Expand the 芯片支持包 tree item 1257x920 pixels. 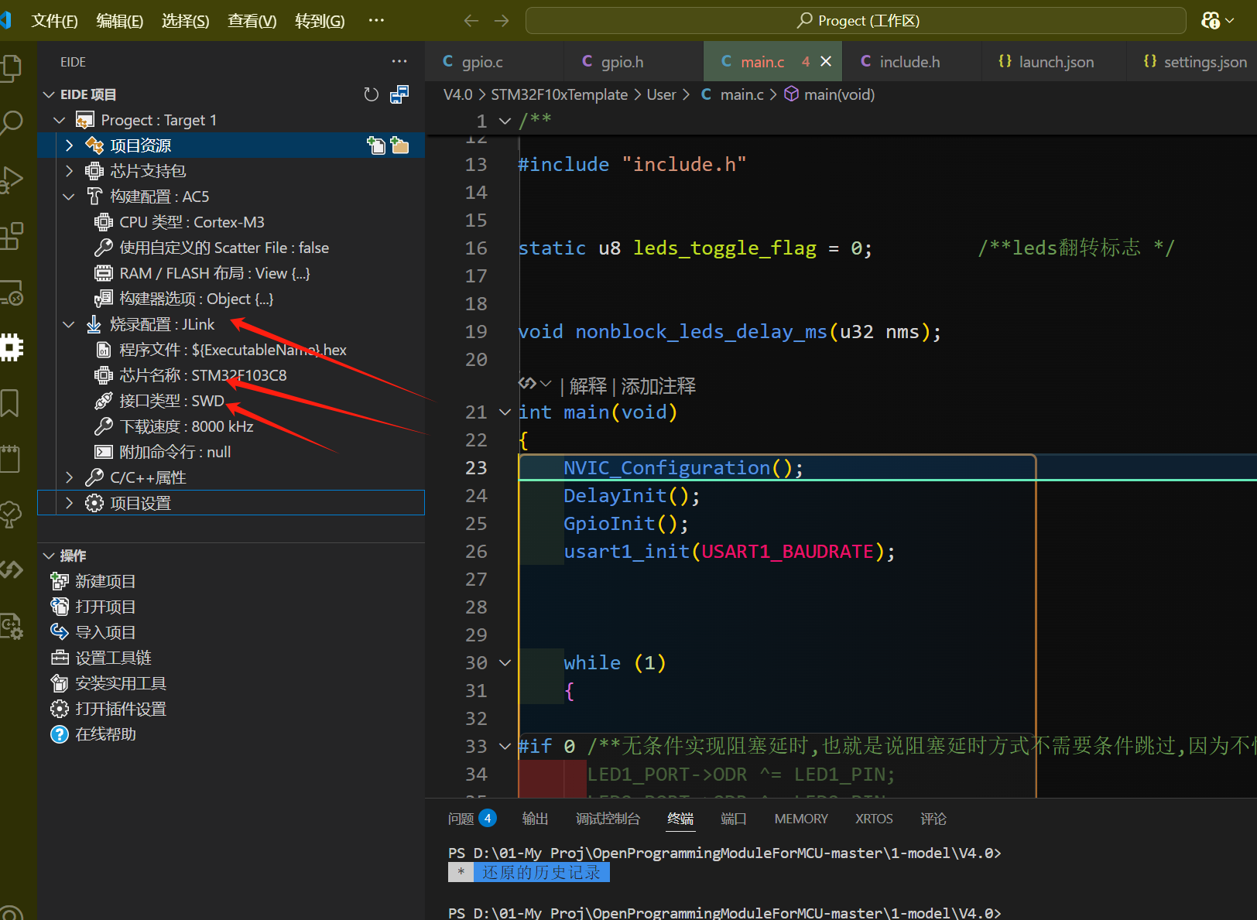point(68,170)
